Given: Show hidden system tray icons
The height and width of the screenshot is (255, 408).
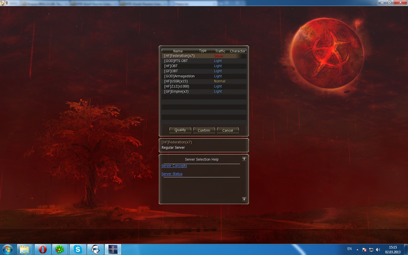Looking at the screenshot, I should [x=357, y=250].
